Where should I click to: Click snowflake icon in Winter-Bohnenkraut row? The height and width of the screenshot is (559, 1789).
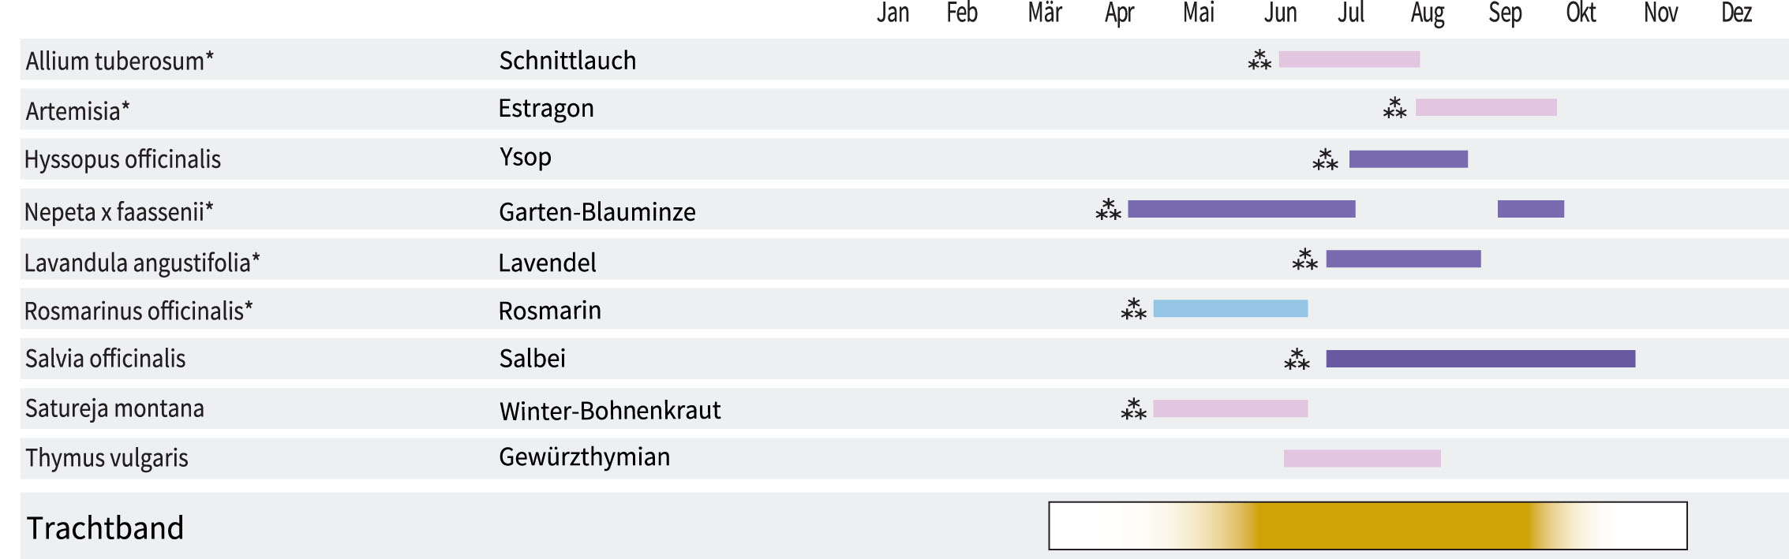point(1133,409)
